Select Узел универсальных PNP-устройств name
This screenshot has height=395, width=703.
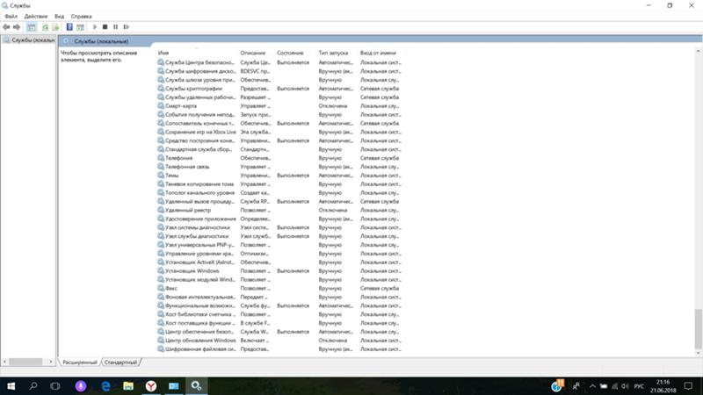pos(200,245)
